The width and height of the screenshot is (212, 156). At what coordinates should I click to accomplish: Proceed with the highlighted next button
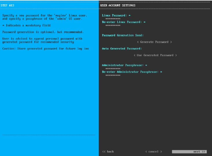(189, 151)
